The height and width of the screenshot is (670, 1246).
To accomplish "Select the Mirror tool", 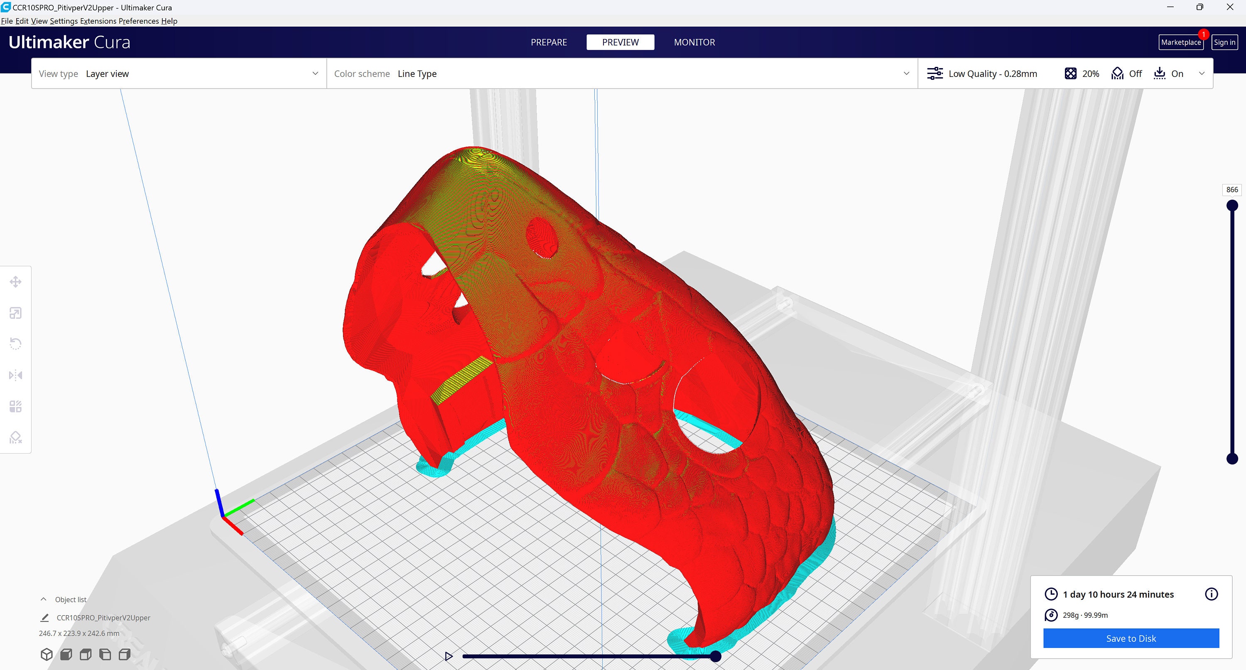I will click(15, 375).
